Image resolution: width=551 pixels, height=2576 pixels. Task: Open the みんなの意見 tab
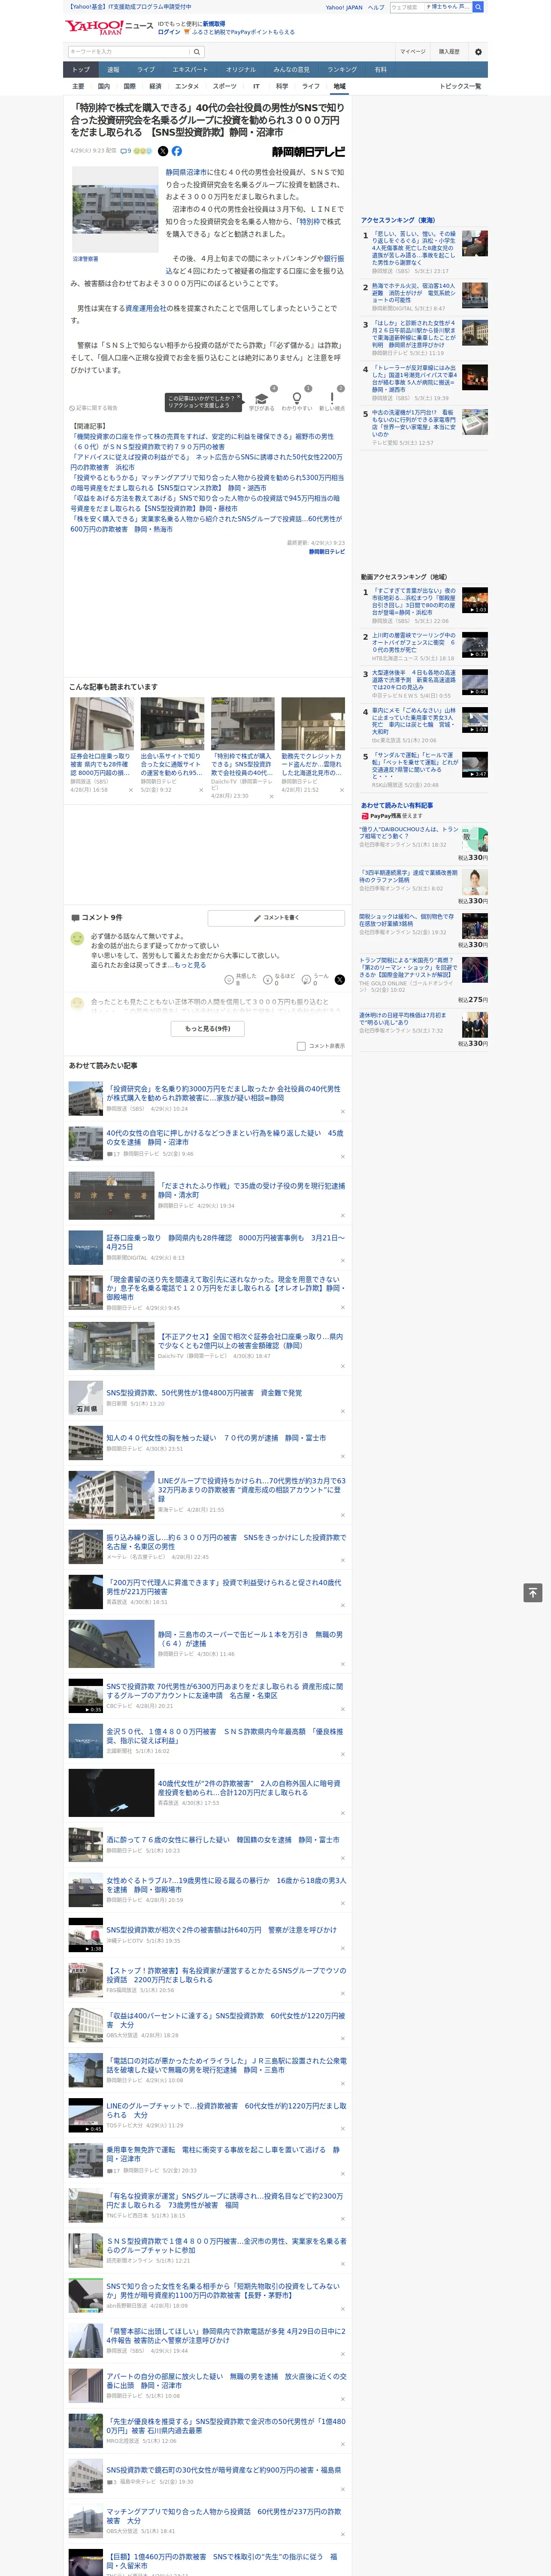(291, 70)
